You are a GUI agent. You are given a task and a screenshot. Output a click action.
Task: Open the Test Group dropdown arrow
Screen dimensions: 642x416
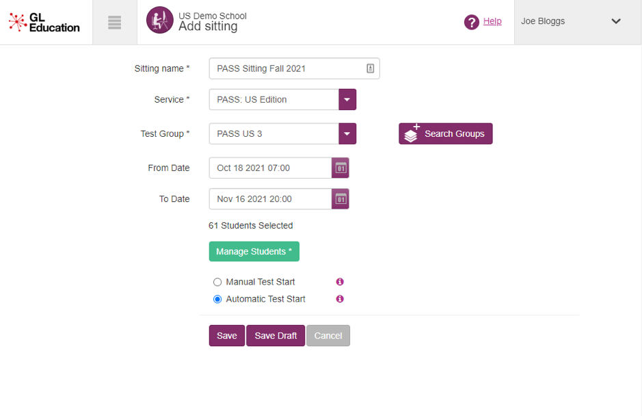(x=347, y=133)
